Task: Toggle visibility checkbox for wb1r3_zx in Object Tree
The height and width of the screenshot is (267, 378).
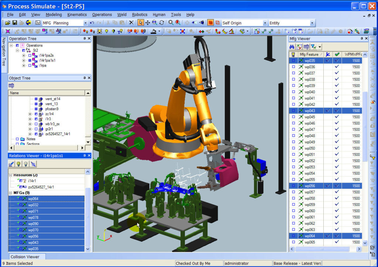Action: click(36, 124)
